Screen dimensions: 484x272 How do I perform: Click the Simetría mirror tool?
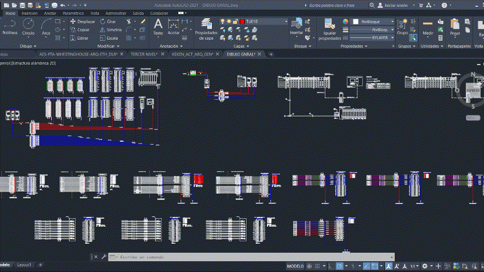click(110, 29)
